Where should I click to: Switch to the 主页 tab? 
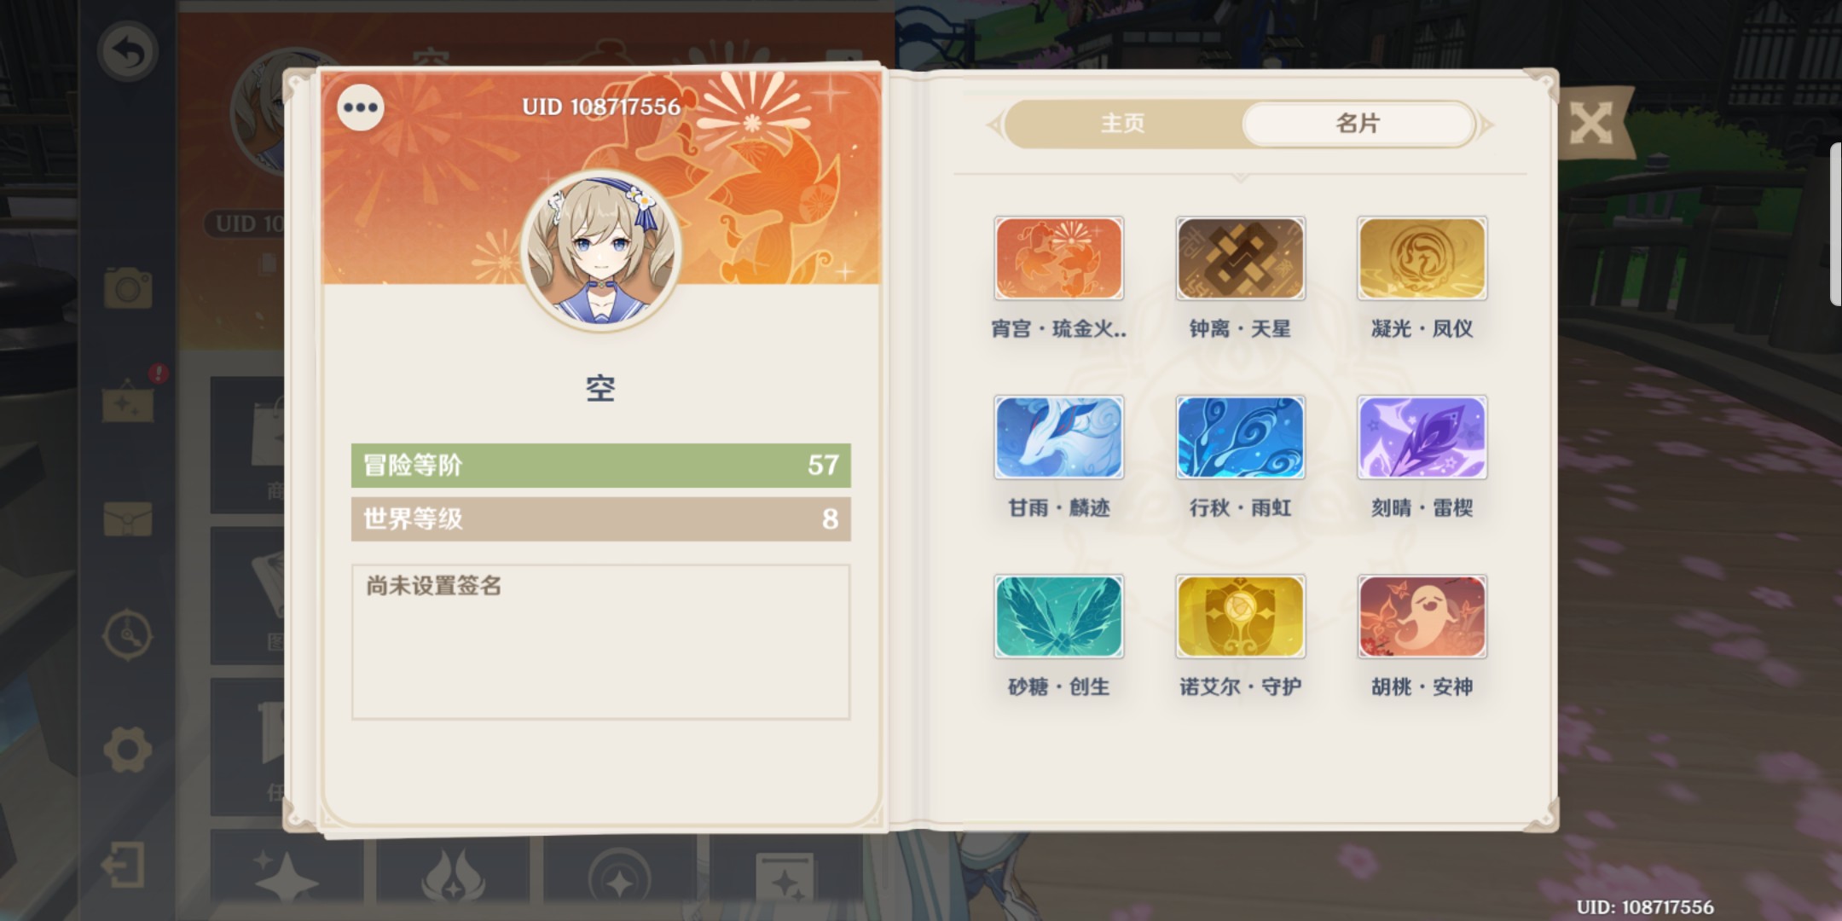pyautogui.click(x=1122, y=124)
